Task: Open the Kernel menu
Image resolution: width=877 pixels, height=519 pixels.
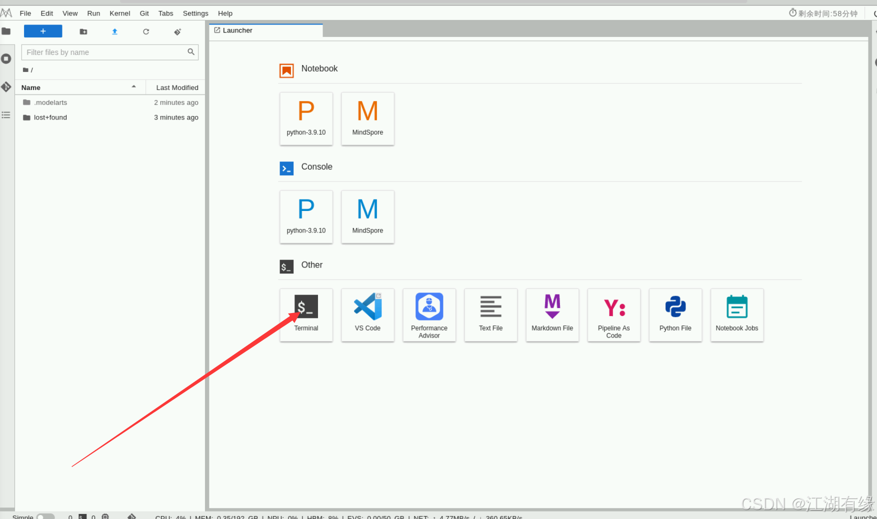Action: 120,13
